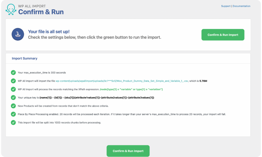Click the WP All Import octopus logo
The height and width of the screenshot is (157, 262).
[x=11, y=9]
